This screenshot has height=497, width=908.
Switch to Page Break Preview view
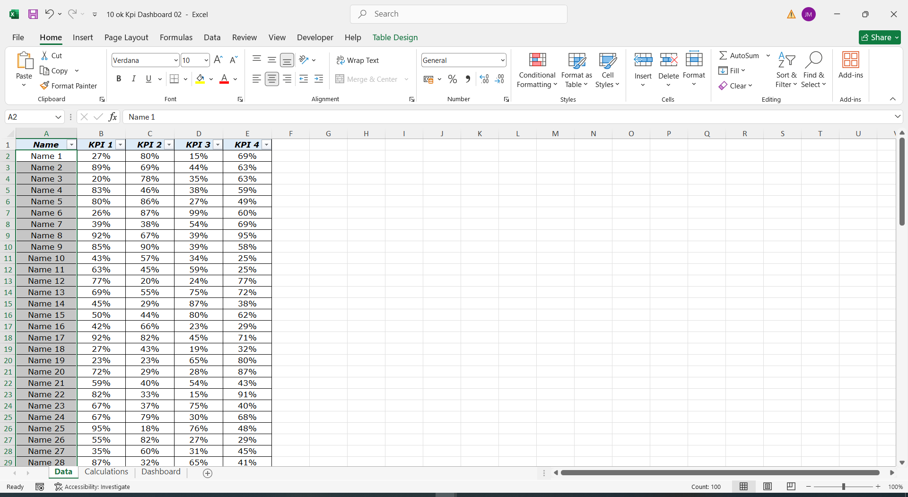(791, 487)
